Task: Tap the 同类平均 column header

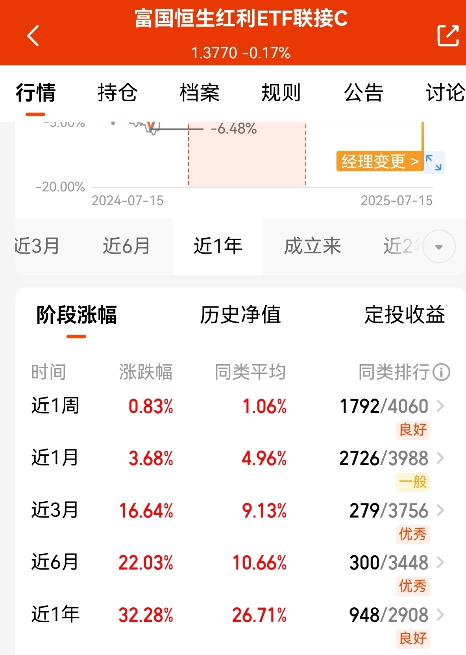Action: [250, 372]
